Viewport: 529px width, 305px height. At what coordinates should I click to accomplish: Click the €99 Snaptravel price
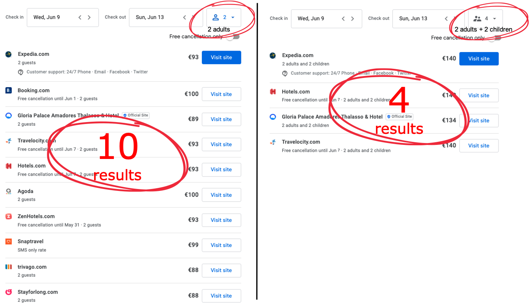tap(193, 245)
